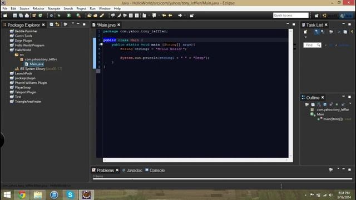This screenshot has width=356, height=200.
Task: Select main(String[]) method in Outline
Action: pos(333,119)
